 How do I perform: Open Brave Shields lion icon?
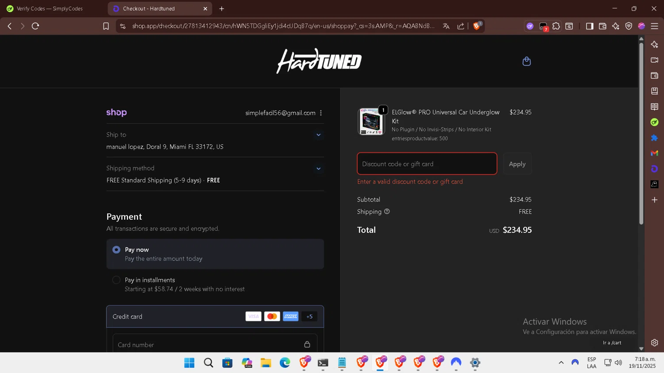[x=477, y=26]
